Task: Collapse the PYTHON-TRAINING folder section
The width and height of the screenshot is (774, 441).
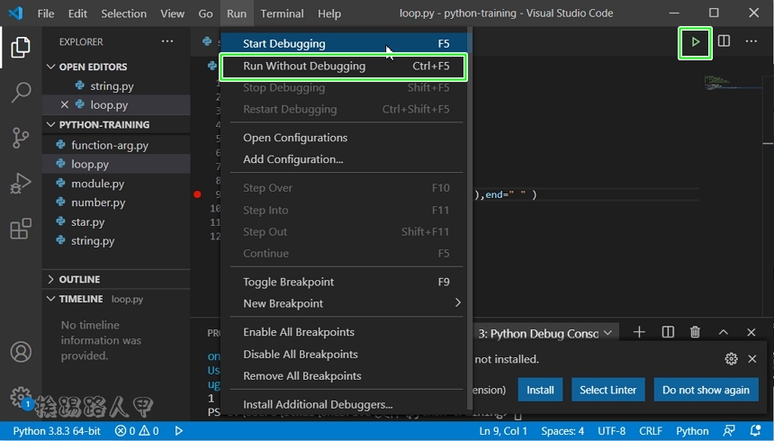Action: click(x=103, y=125)
